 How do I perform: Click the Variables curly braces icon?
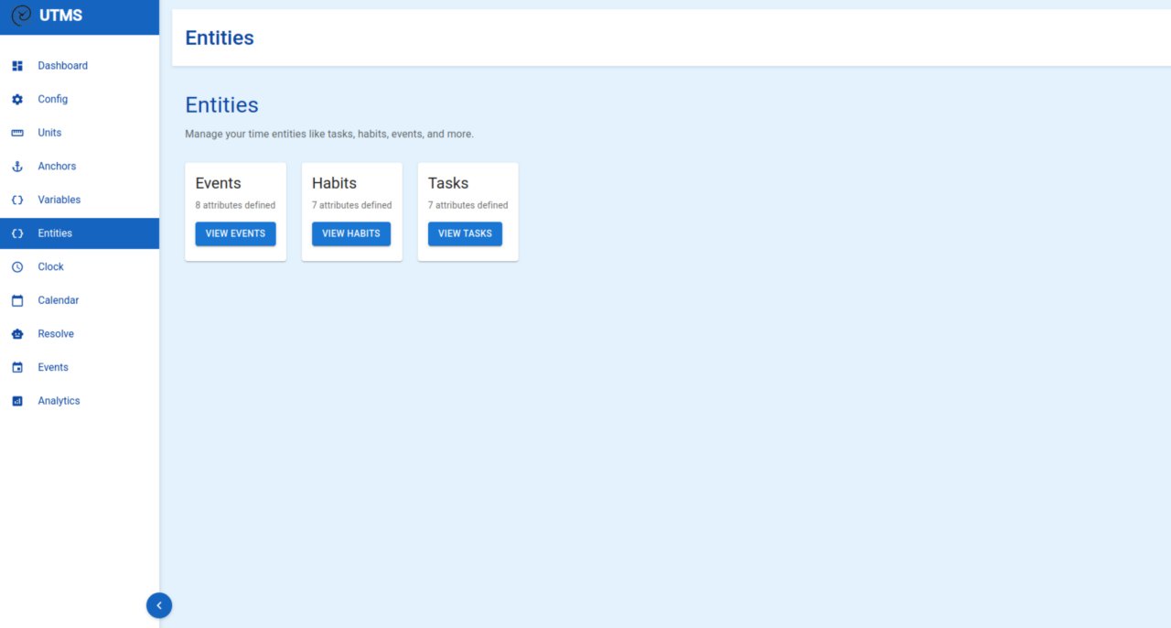16,200
